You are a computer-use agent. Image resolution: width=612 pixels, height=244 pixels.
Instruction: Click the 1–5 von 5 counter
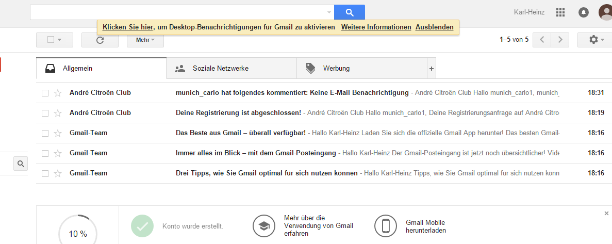(x=514, y=39)
